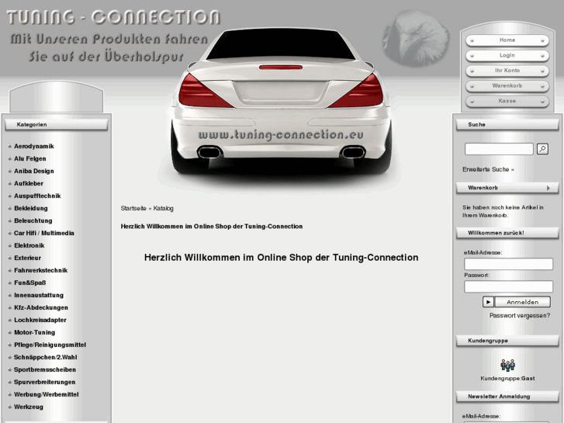Open Warenkorb in the top menu
Image resolution: width=564 pixels, height=423 pixels.
coord(507,85)
